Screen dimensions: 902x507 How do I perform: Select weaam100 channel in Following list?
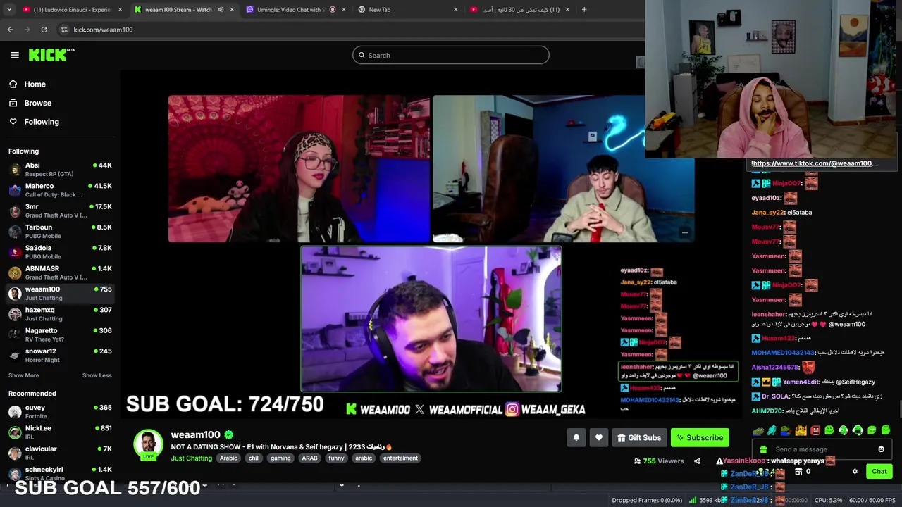point(60,294)
